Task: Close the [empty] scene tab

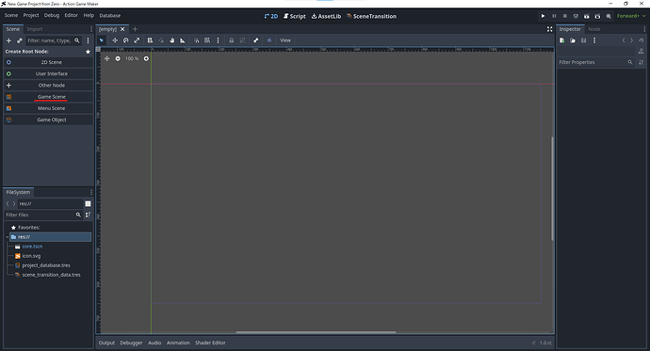Action: click(x=122, y=29)
